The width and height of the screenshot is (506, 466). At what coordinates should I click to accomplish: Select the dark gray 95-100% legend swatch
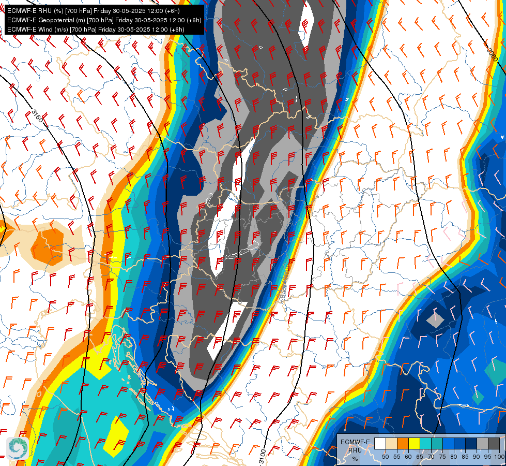tap(494, 443)
